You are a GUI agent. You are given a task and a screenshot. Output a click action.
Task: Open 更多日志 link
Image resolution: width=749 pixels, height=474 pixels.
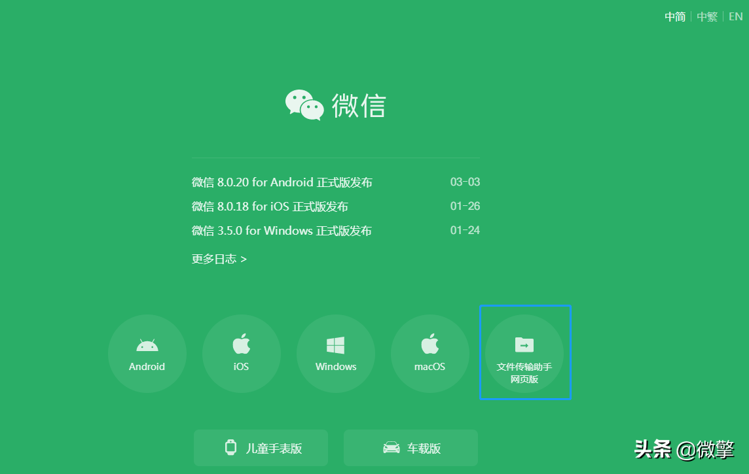pyautogui.click(x=219, y=259)
